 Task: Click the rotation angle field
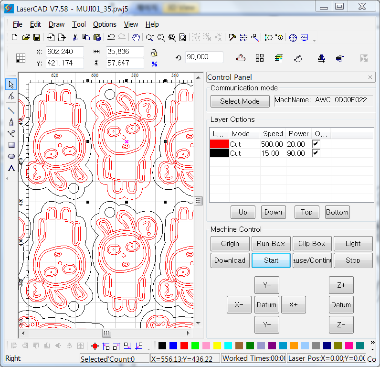coord(204,57)
